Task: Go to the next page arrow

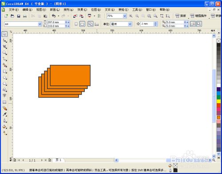Action: pos(42,160)
